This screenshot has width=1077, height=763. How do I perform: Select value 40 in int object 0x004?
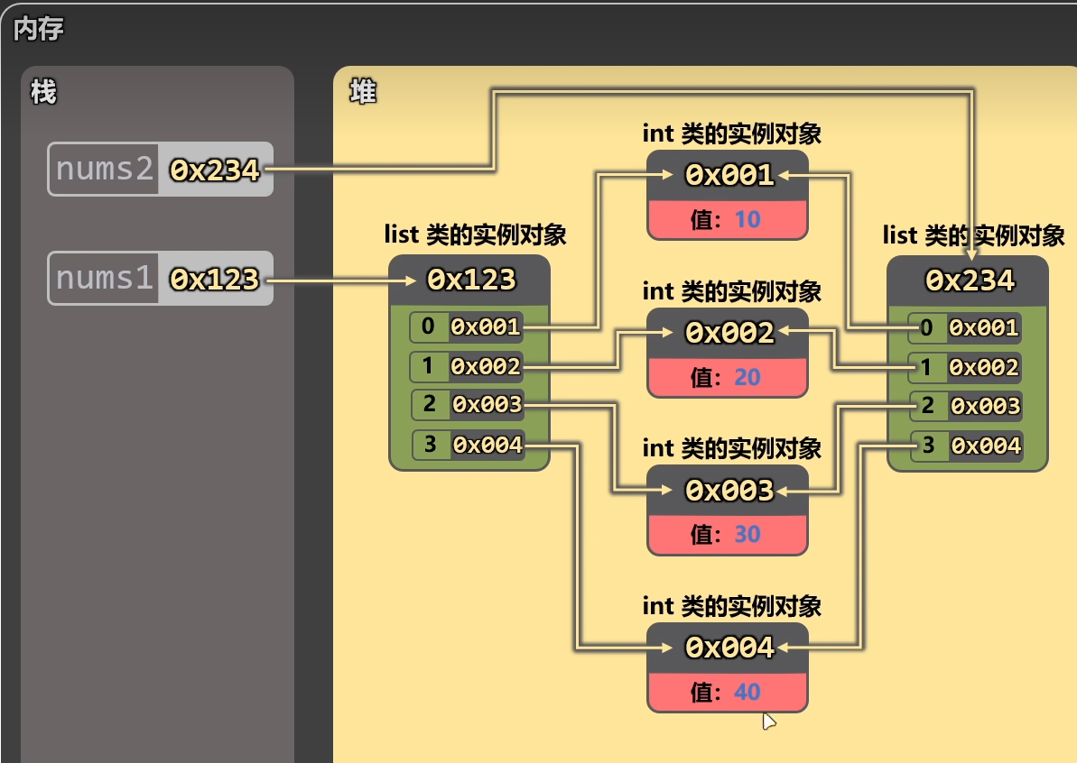747,693
